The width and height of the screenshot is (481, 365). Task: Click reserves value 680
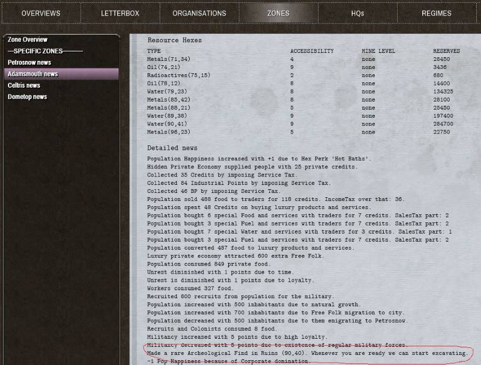pyautogui.click(x=438, y=75)
